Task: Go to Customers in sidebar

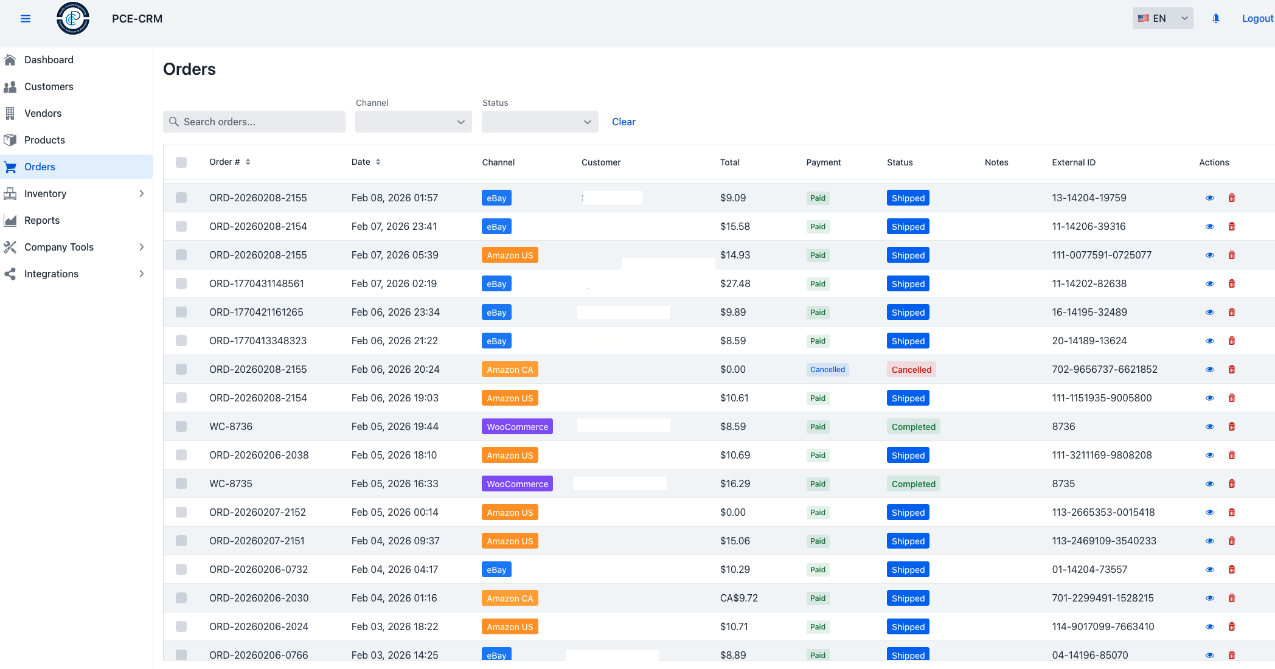Action: tap(49, 86)
